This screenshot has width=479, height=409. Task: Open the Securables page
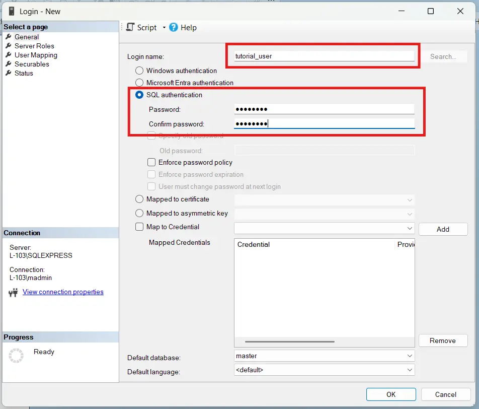31,64
